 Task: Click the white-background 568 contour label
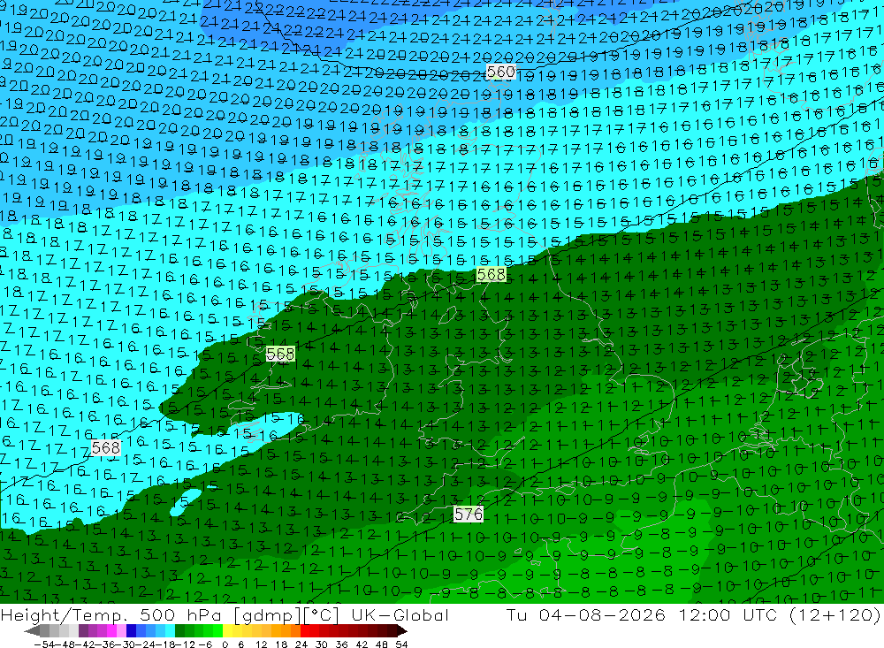point(106,448)
